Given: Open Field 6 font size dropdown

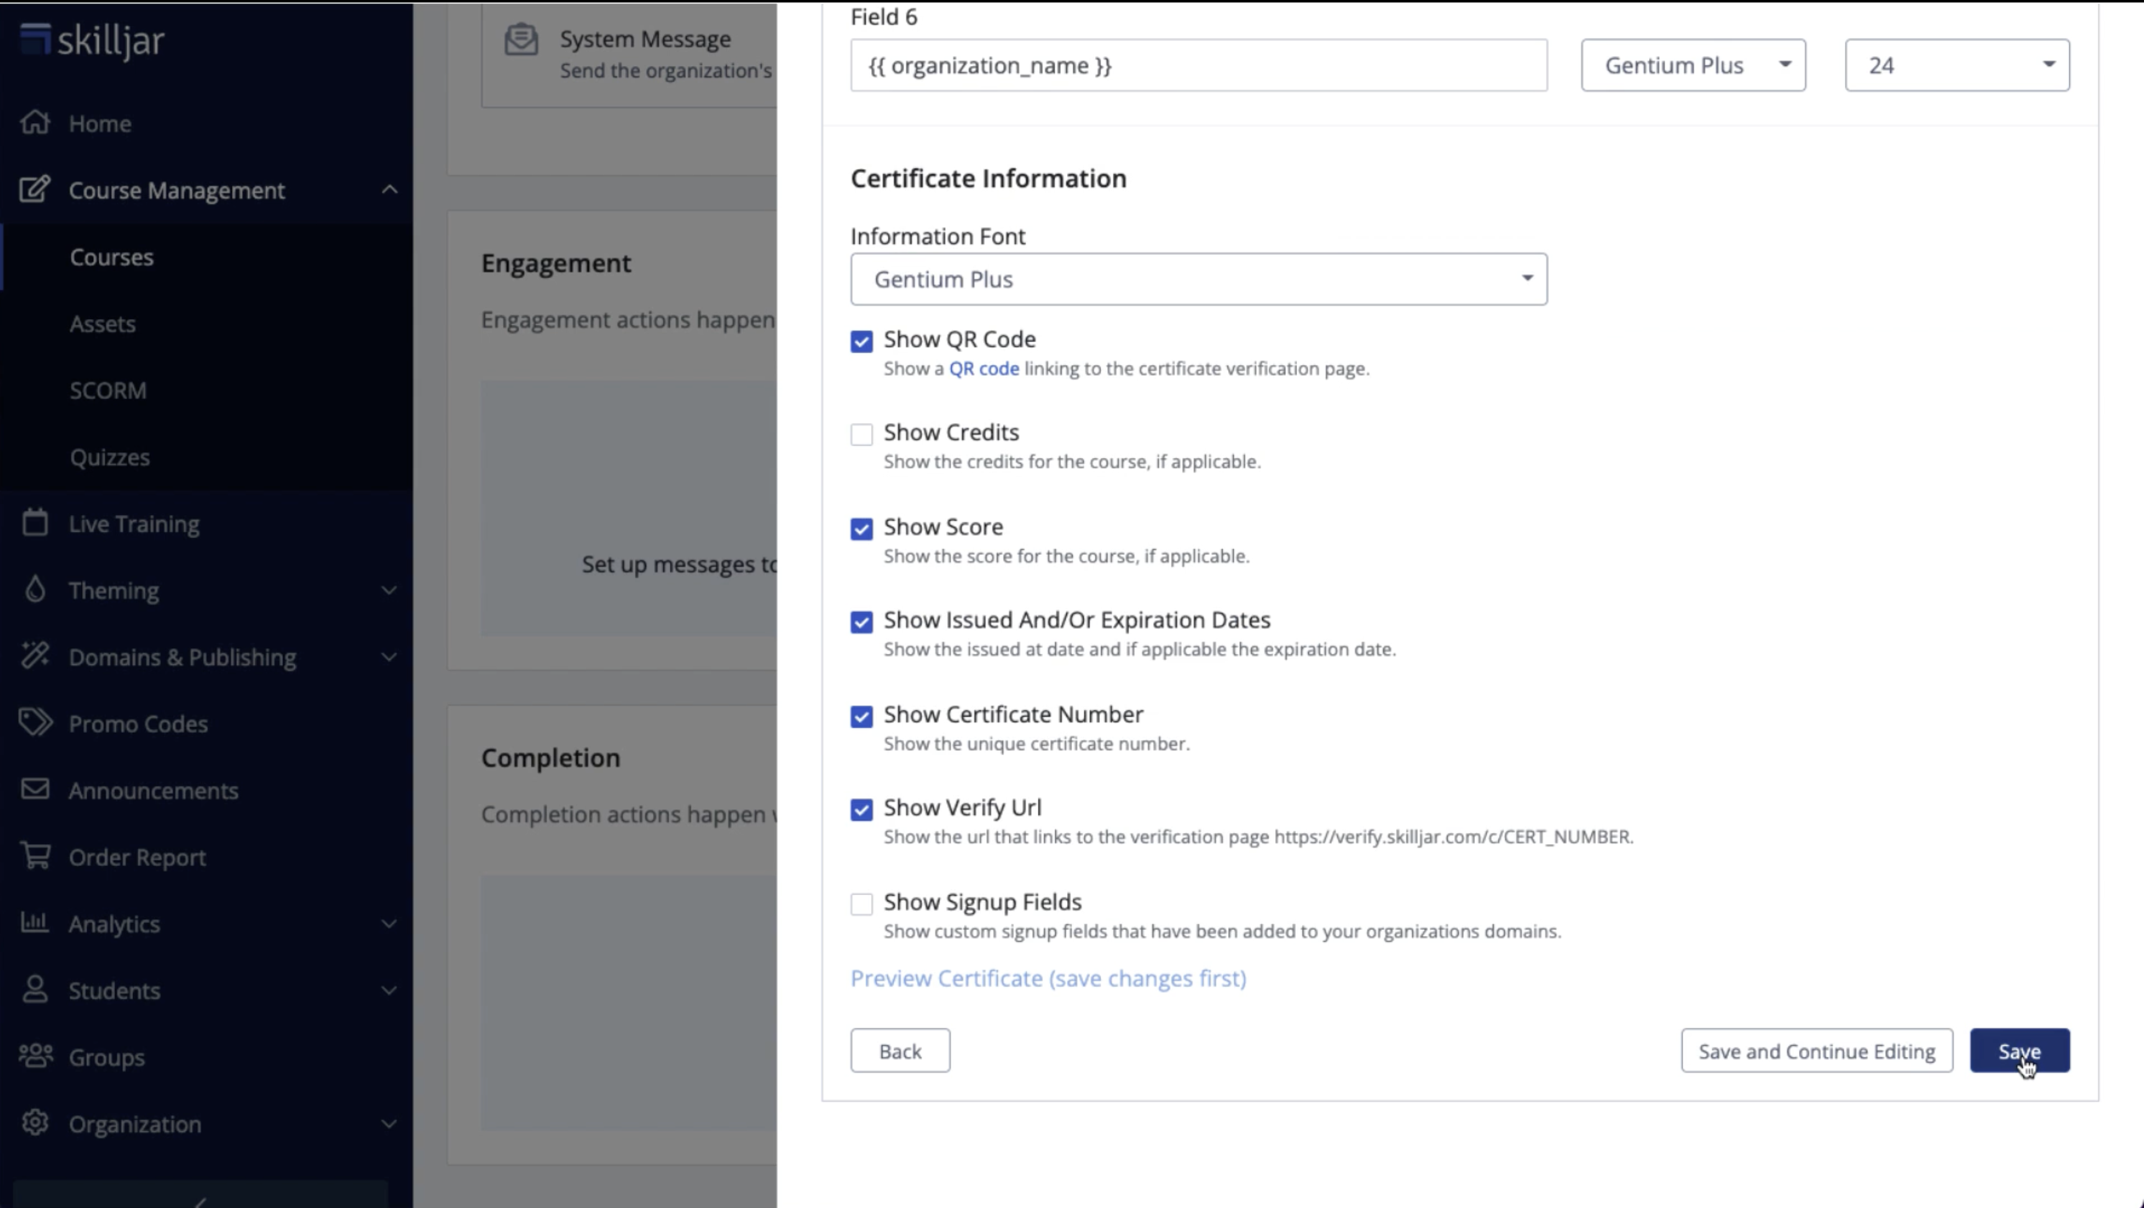Looking at the screenshot, I should [x=1957, y=66].
